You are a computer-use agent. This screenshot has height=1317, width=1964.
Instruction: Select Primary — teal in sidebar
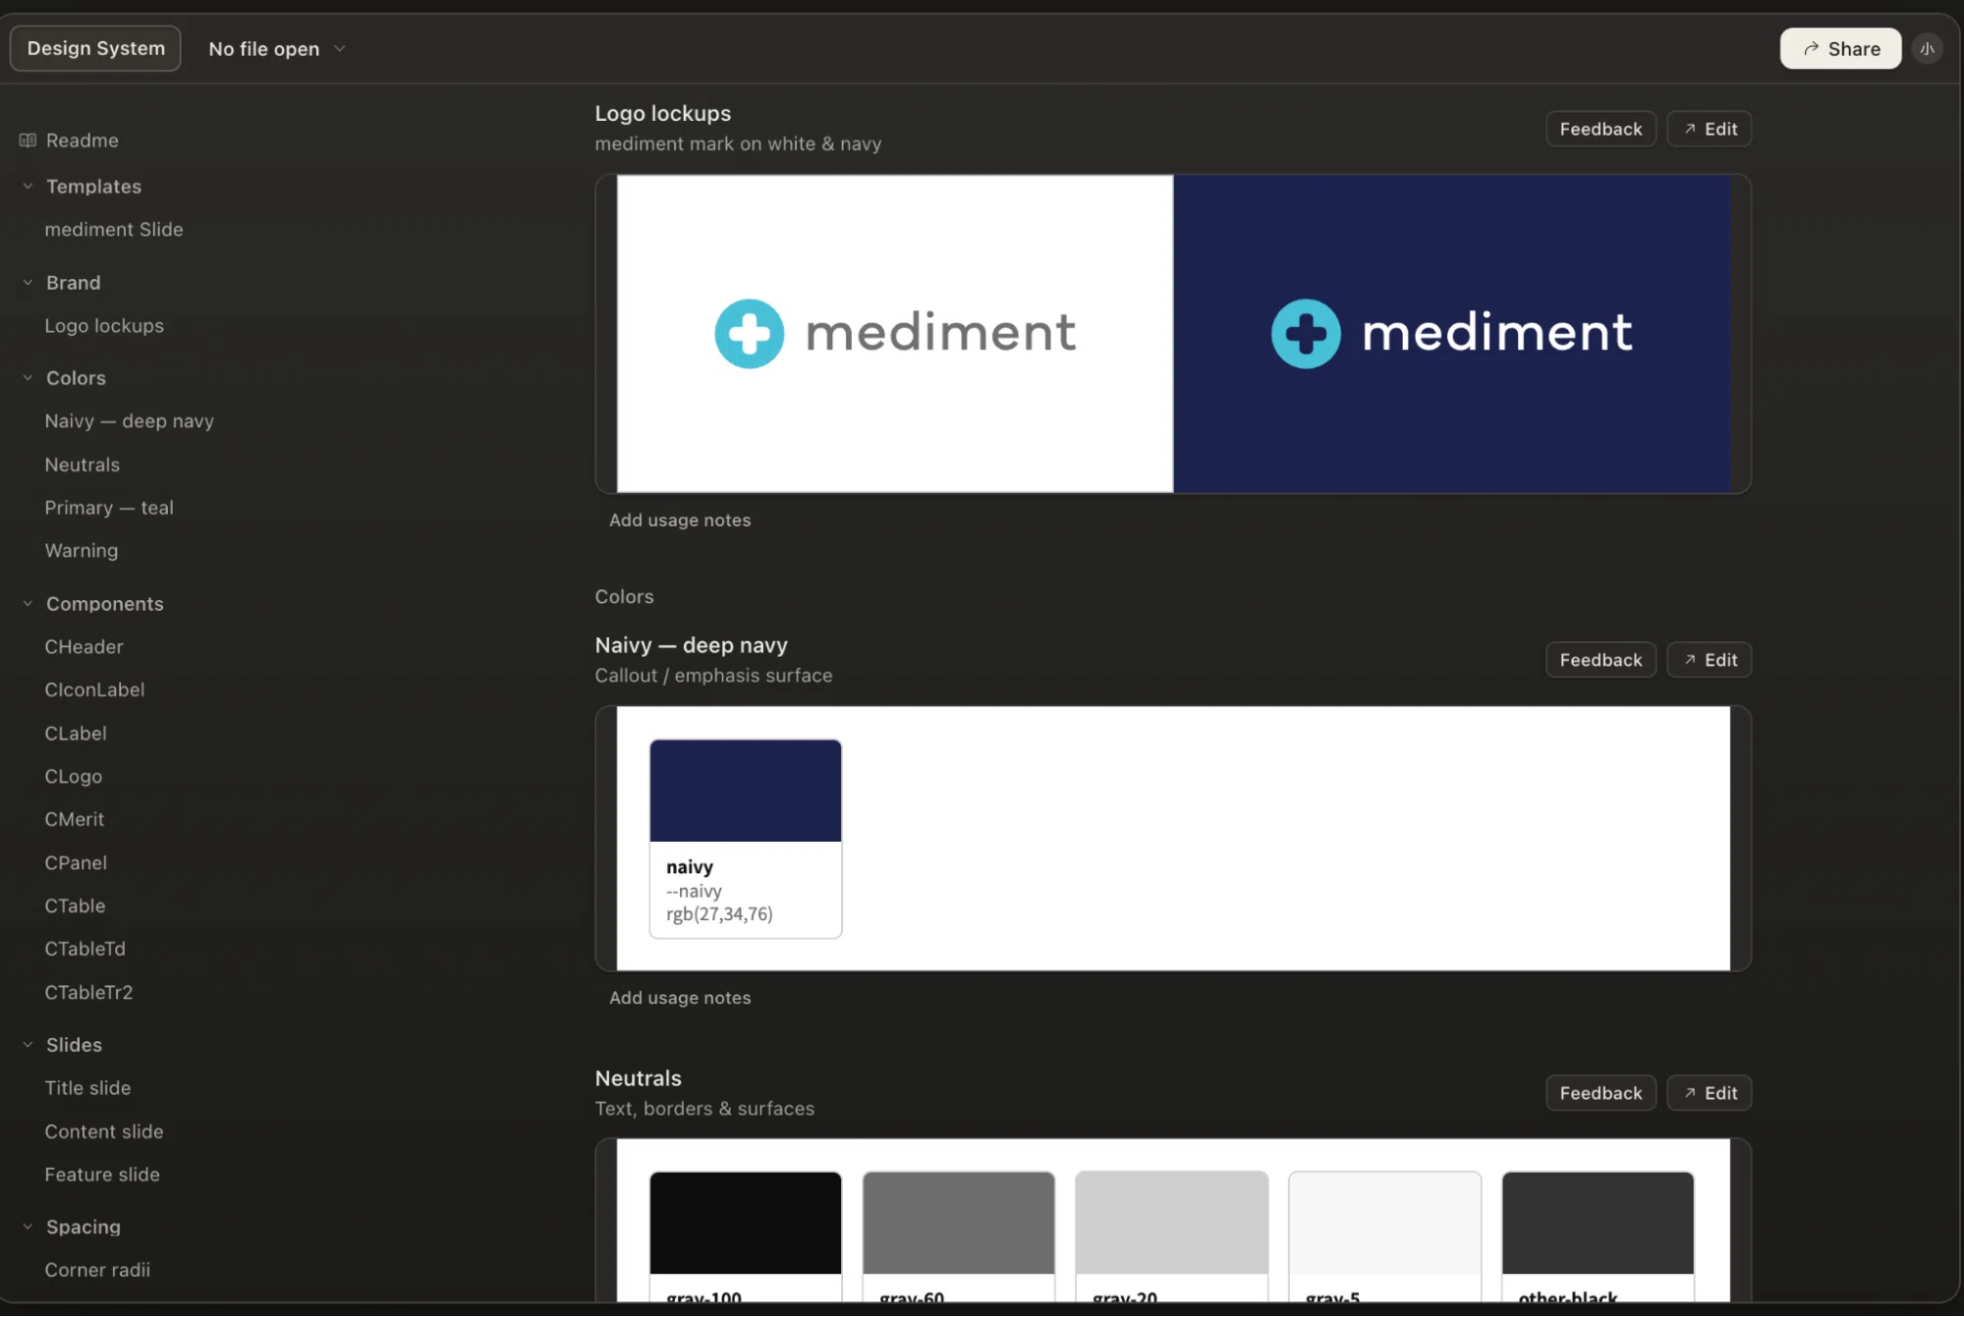coord(109,508)
